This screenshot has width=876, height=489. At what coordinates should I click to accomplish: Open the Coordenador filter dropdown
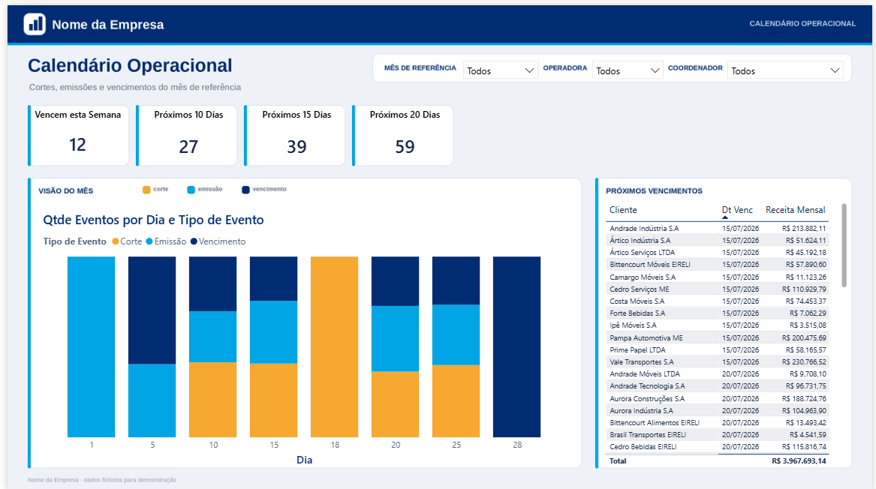pos(785,70)
